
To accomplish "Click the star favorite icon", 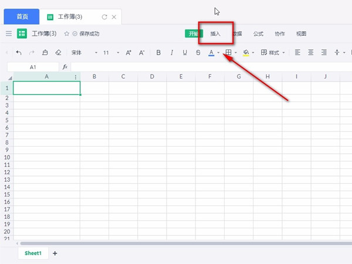I will pyautogui.click(x=66, y=34).
